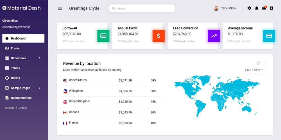The width and height of the screenshot is (281, 140).
Task: Open the Last 7 days dropdown
Action: click(254, 70)
